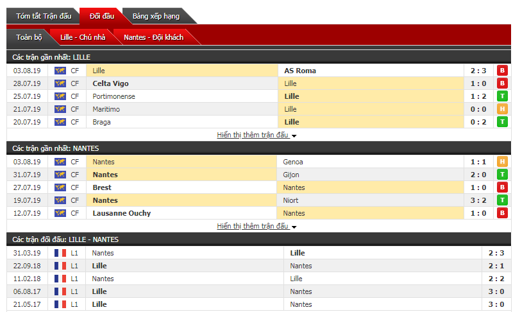Screen dimensions: 513x312
Task: Click the orange H badge in Maritimo row
Action: (502, 109)
